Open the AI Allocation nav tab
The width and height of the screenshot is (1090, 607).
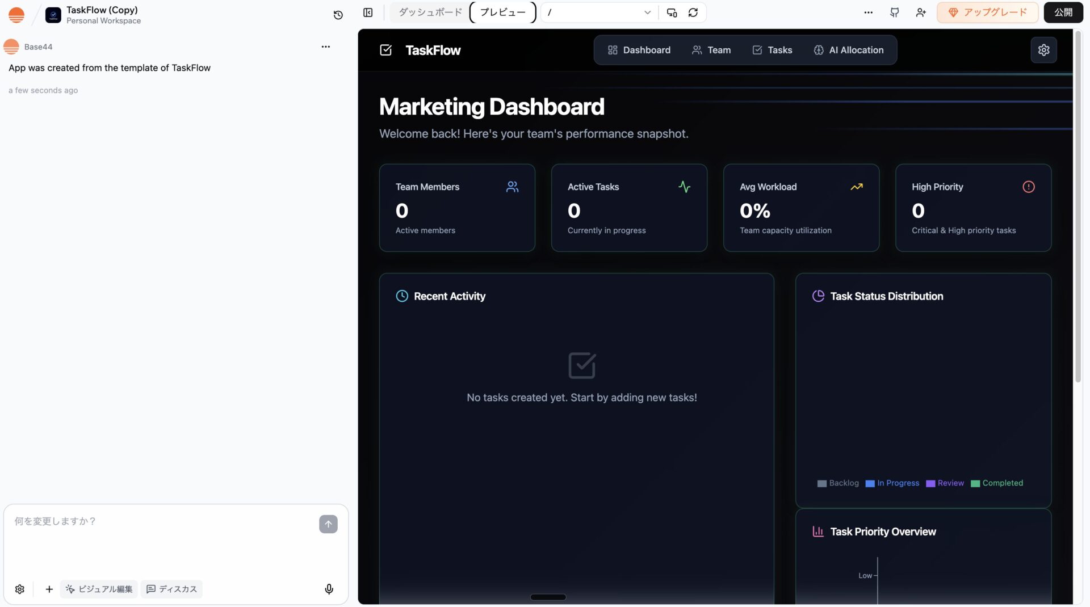coord(848,50)
